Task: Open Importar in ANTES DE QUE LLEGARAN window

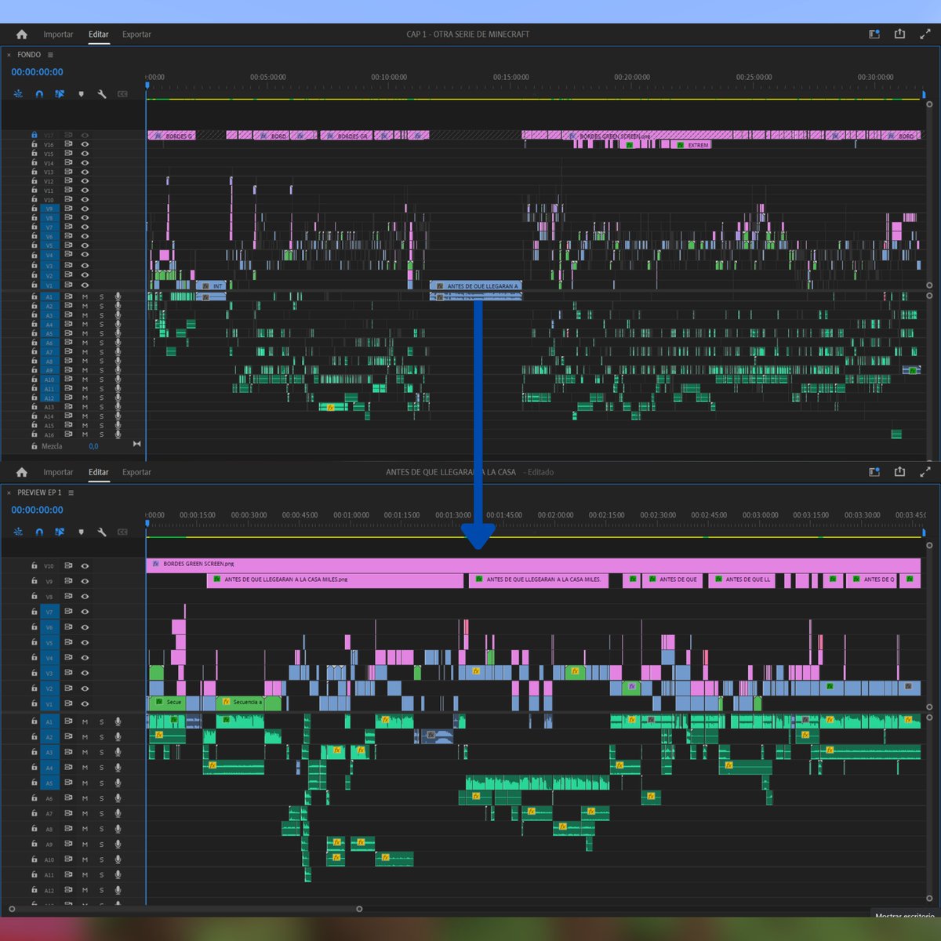Action: pyautogui.click(x=58, y=472)
